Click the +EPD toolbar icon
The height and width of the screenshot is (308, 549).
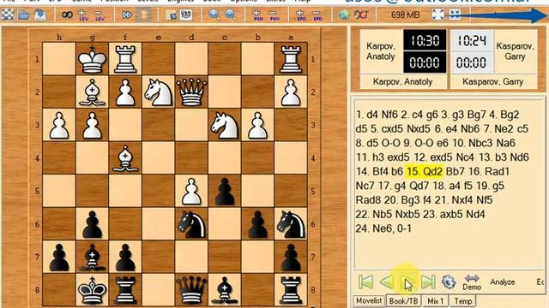[x=301, y=15]
